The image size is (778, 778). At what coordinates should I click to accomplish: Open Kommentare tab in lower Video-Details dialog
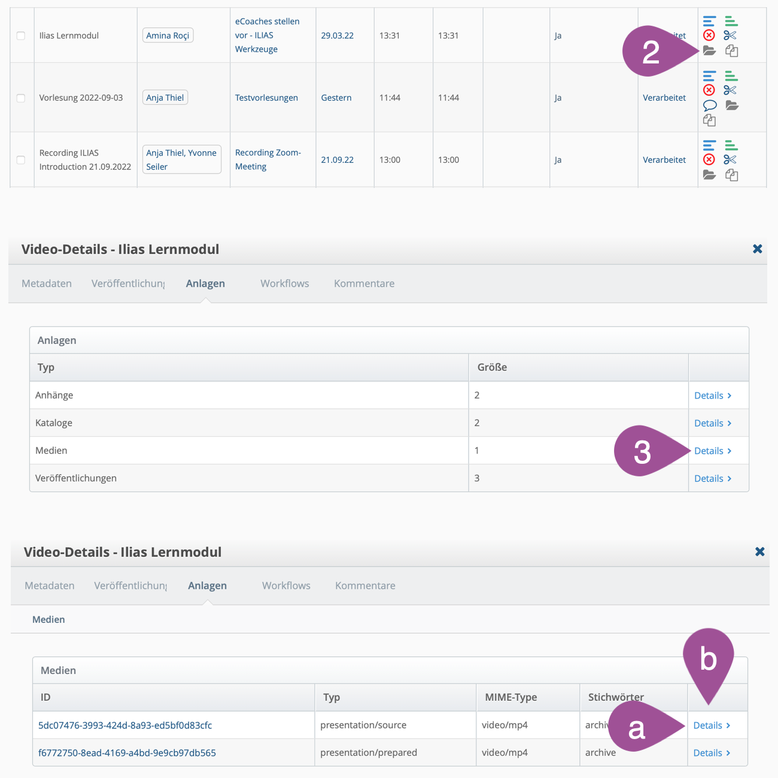tap(365, 586)
